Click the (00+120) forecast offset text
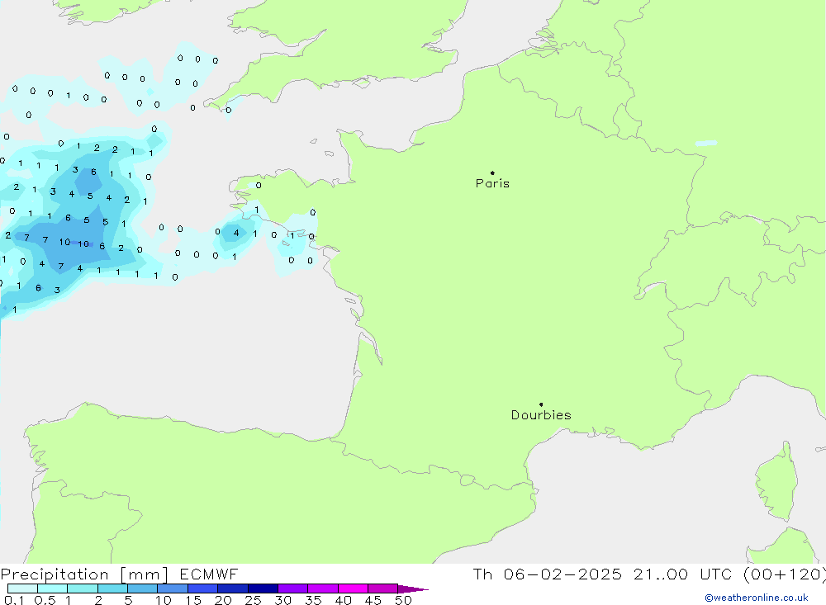826x605 pixels. click(x=785, y=574)
